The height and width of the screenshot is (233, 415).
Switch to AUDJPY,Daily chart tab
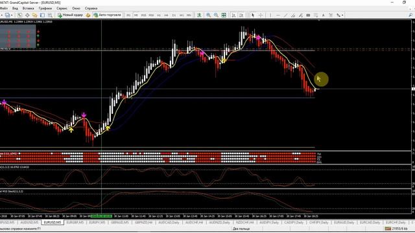269,223
